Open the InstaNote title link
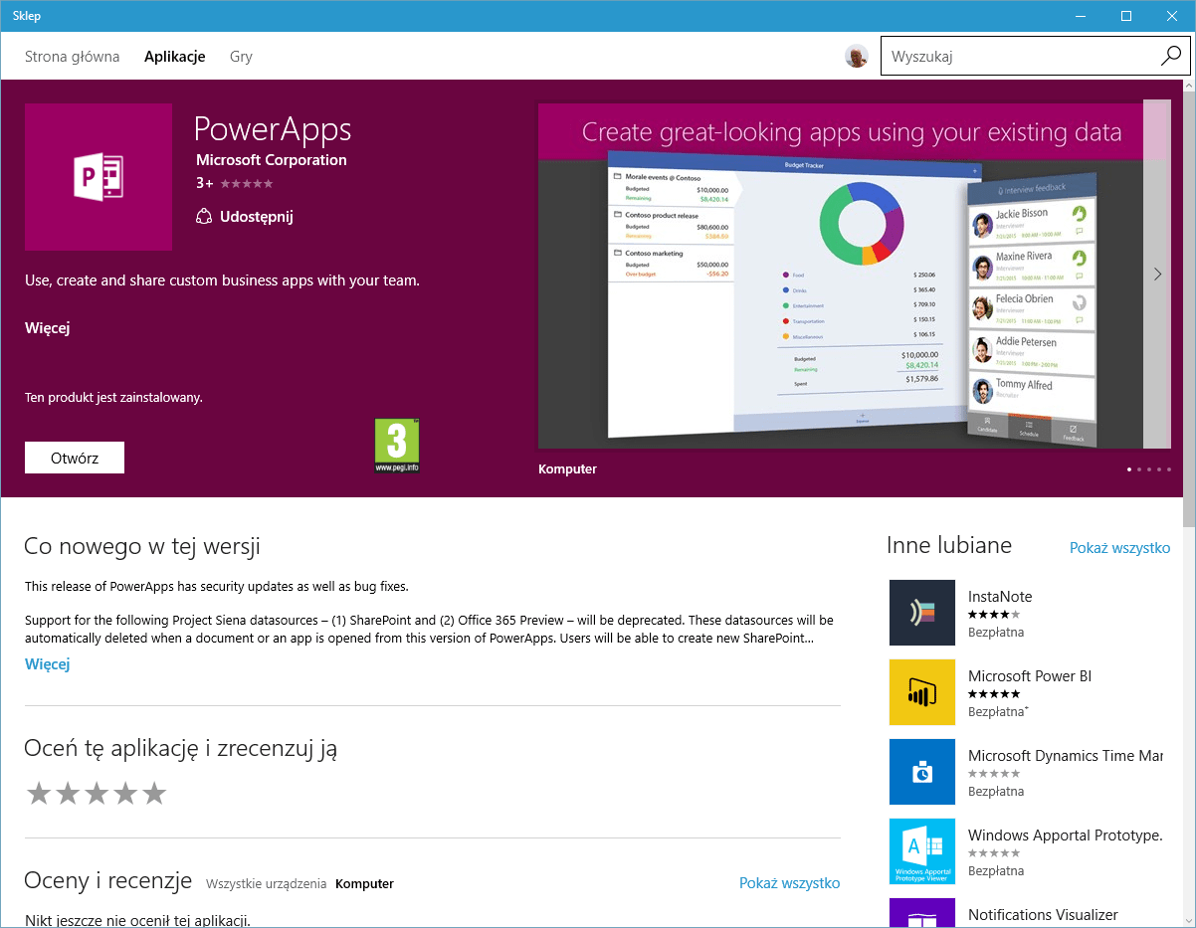The width and height of the screenshot is (1196, 928). coord(1000,597)
